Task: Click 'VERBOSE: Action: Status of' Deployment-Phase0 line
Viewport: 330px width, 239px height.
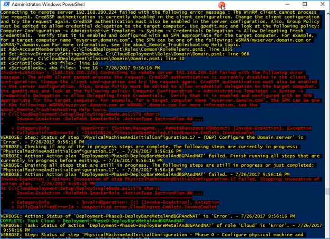Action: (148, 216)
